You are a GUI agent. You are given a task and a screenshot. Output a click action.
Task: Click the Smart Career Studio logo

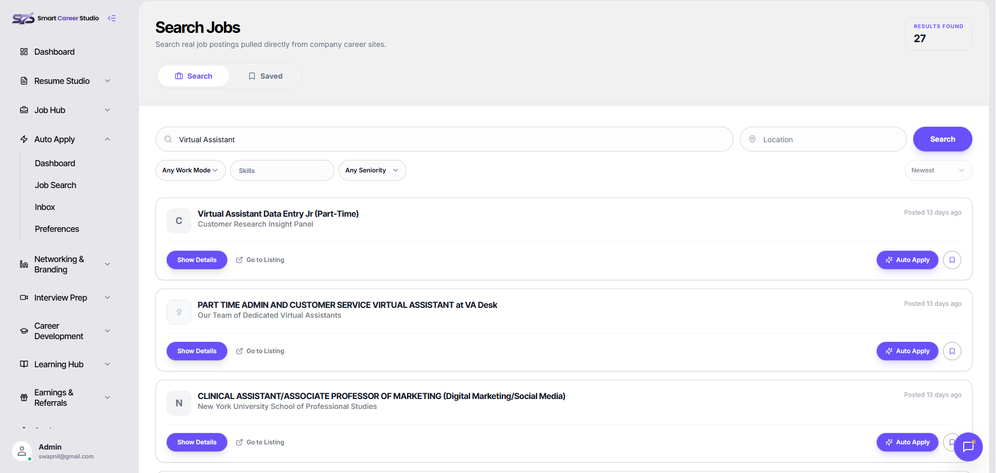click(55, 18)
